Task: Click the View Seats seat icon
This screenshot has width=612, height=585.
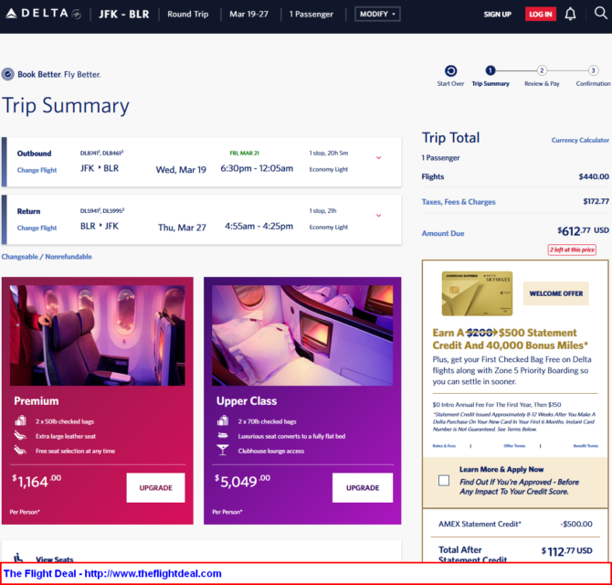Action: point(19,559)
